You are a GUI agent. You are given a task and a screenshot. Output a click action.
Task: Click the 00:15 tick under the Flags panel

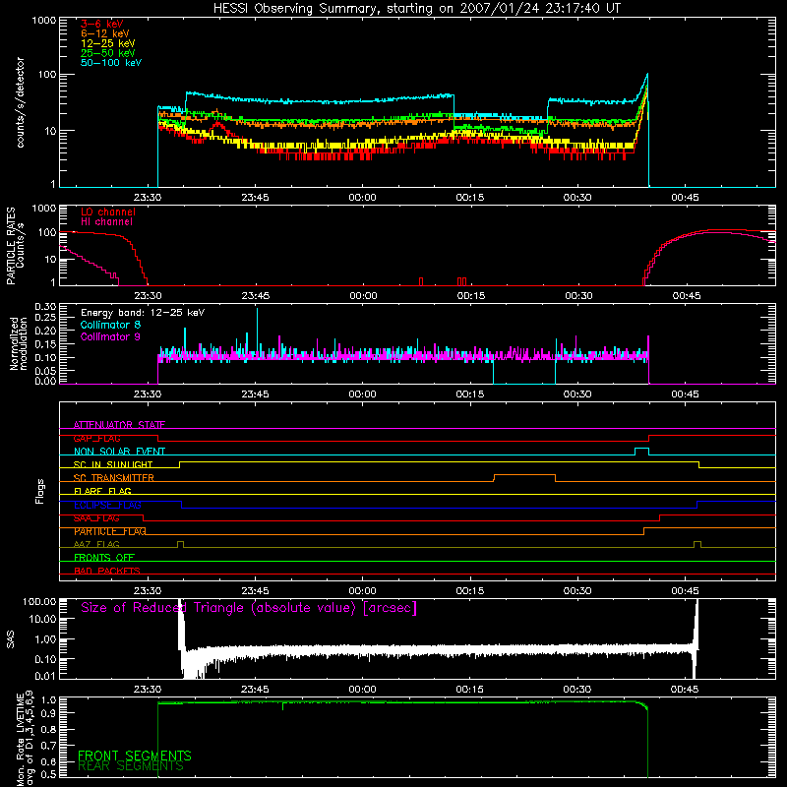click(470, 591)
